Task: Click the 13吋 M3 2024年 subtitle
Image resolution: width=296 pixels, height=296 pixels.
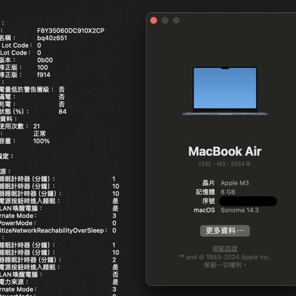Action: click(x=225, y=164)
